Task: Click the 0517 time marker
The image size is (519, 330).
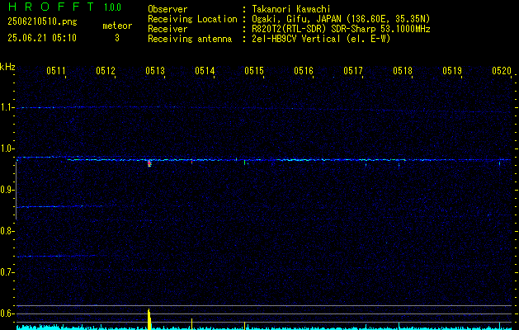Action: click(353, 70)
